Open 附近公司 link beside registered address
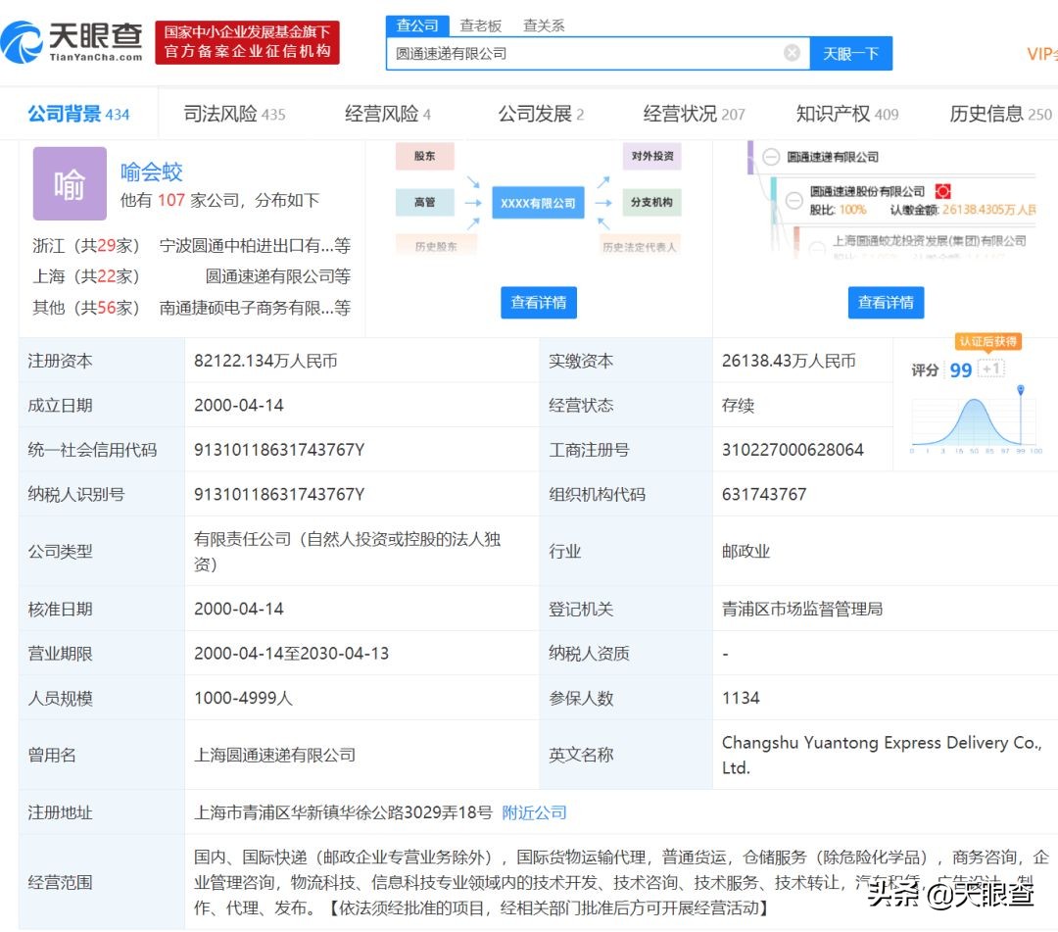This screenshot has width=1058, height=932. click(x=534, y=812)
